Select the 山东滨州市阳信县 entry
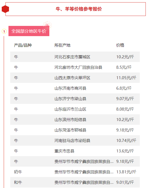This screenshot has width=149, height=188. 70,120
